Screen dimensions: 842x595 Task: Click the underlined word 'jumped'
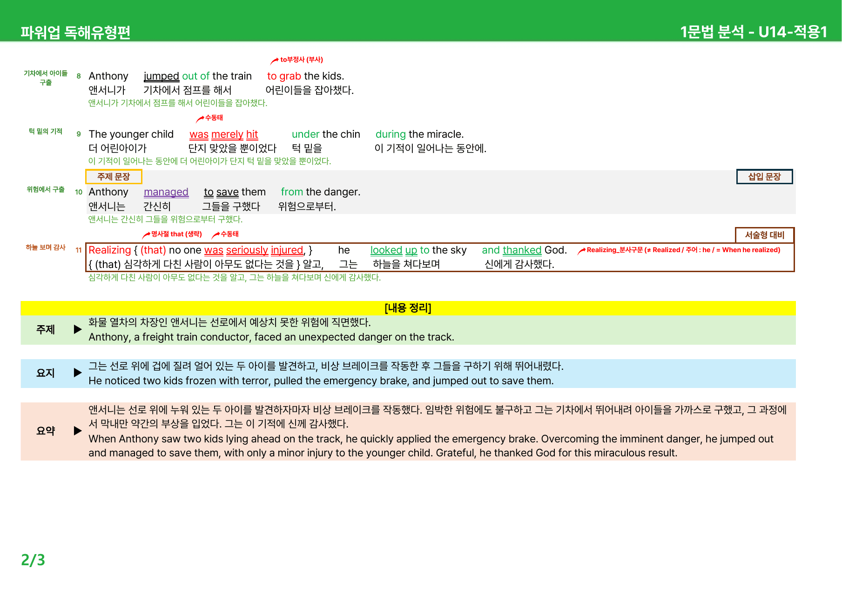pyautogui.click(x=162, y=76)
